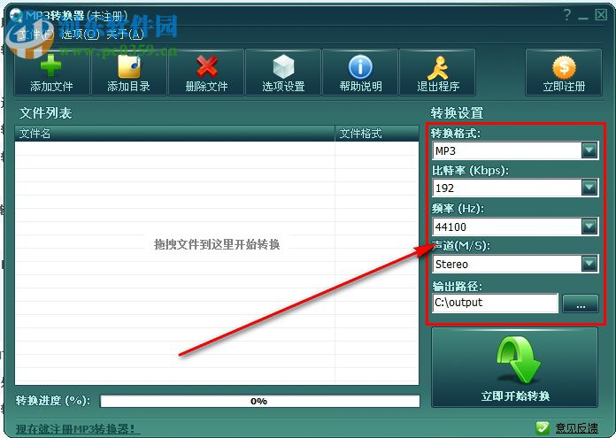Click the green feedback checkmark icon
The width and height of the screenshot is (616, 438).
coord(543,427)
